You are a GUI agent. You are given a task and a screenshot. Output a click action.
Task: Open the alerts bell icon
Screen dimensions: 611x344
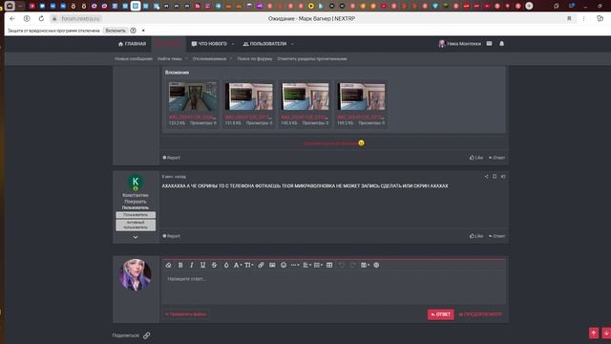[x=501, y=44]
